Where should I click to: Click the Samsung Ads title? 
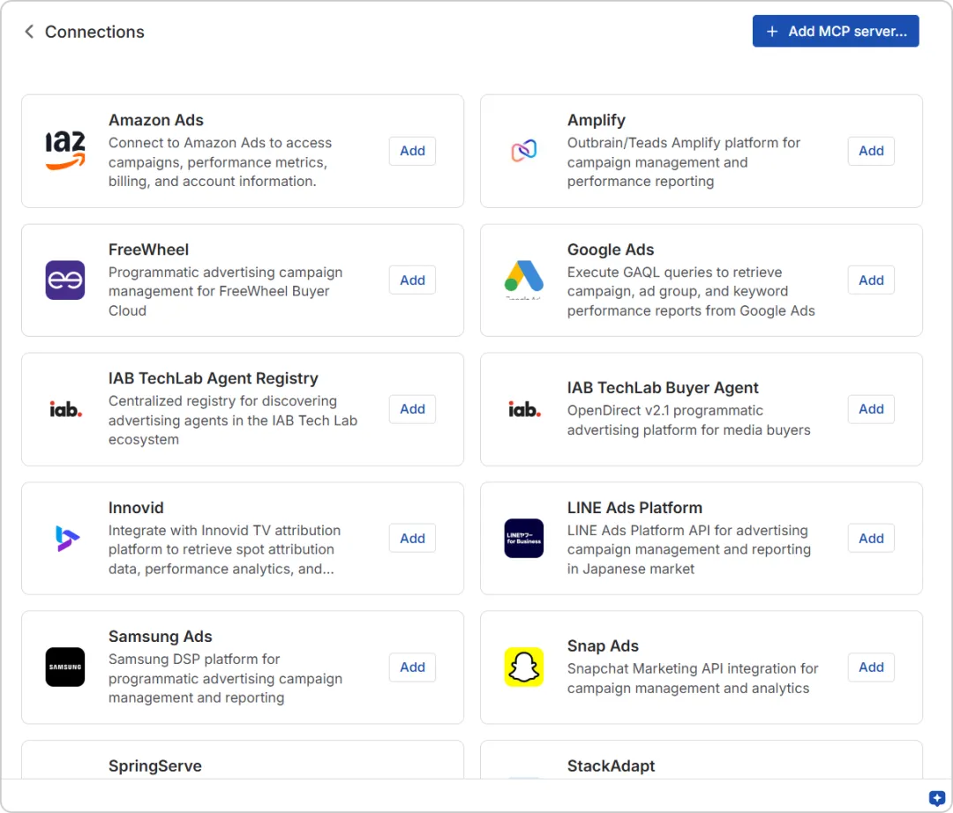pyautogui.click(x=161, y=637)
